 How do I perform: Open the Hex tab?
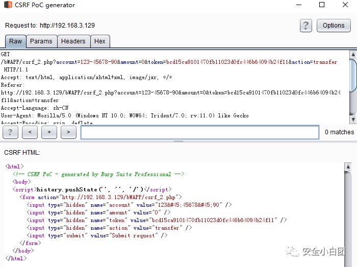coord(100,41)
